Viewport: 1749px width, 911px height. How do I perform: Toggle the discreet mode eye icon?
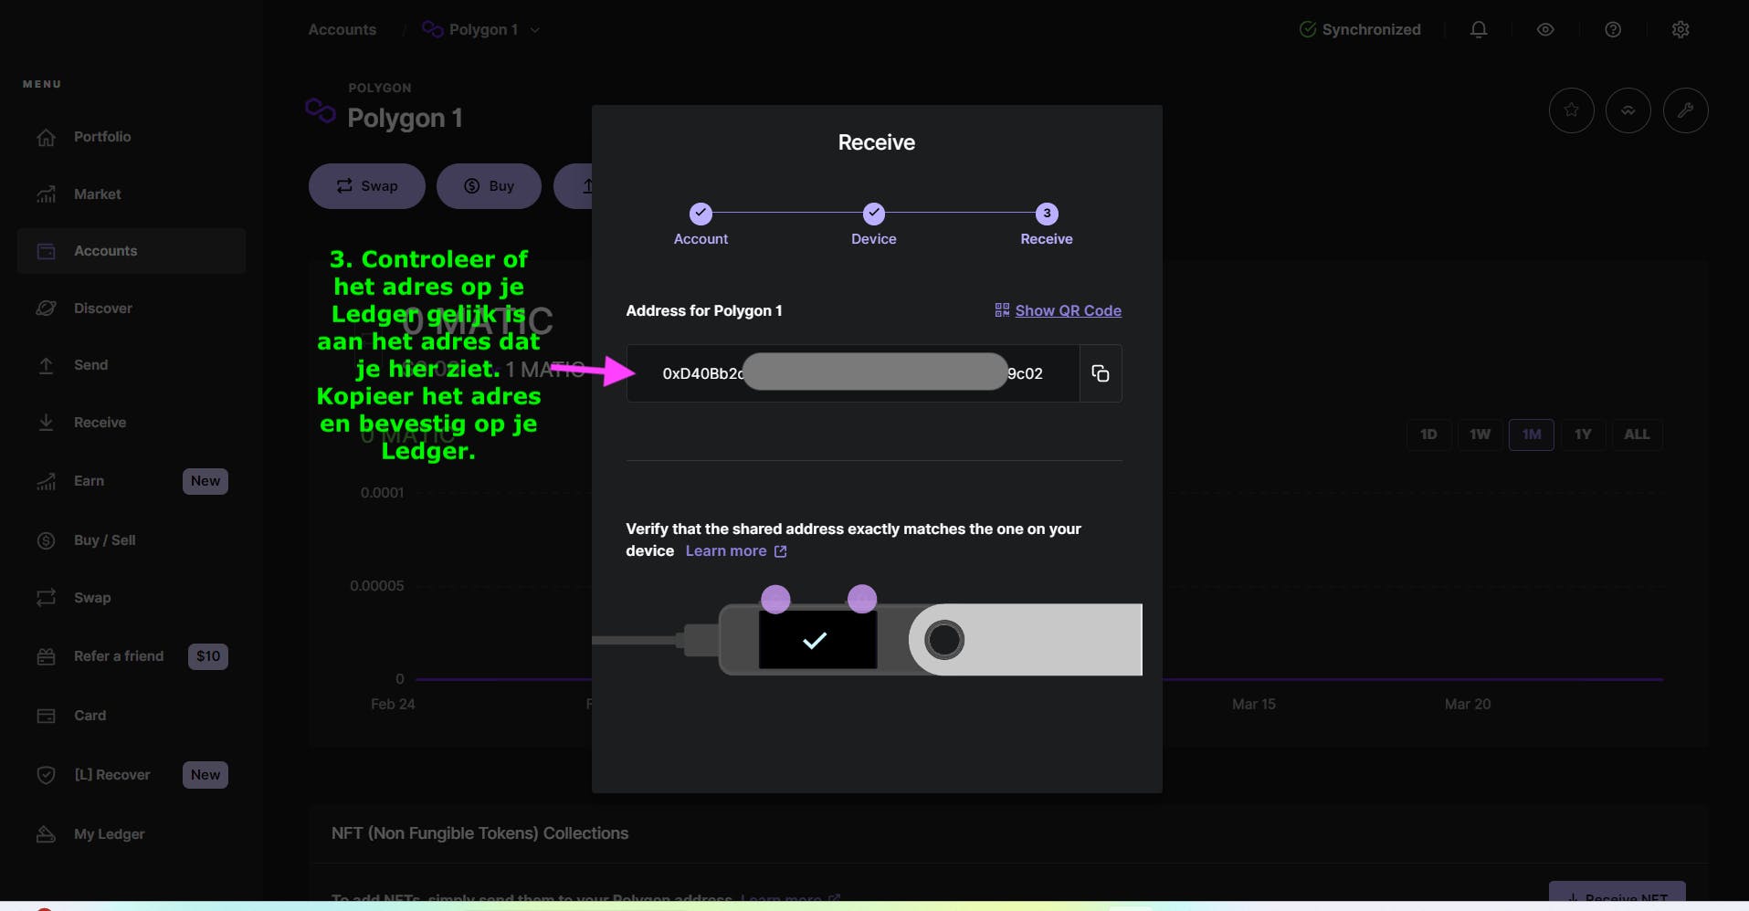pos(1545,30)
